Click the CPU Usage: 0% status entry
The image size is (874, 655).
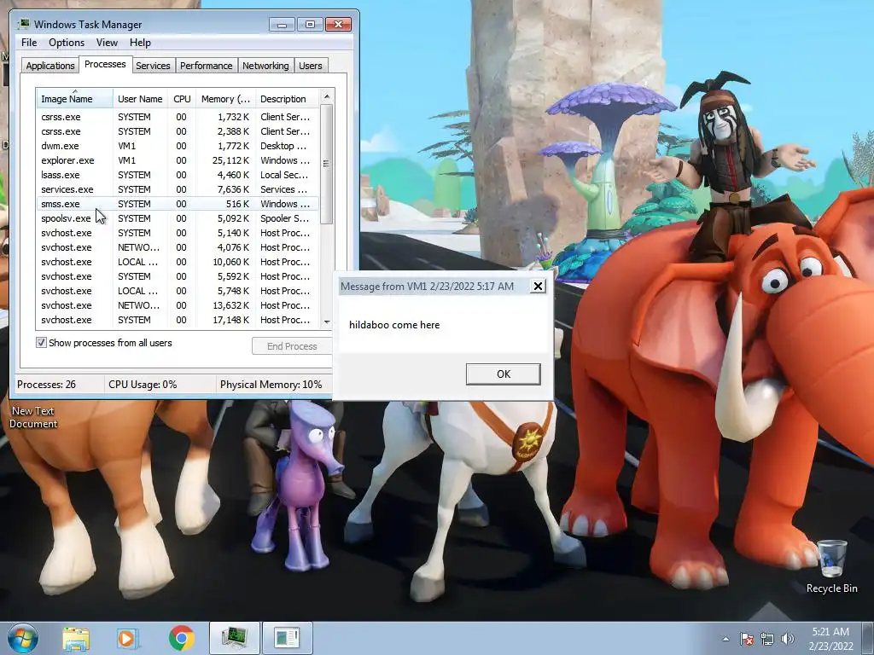click(143, 385)
